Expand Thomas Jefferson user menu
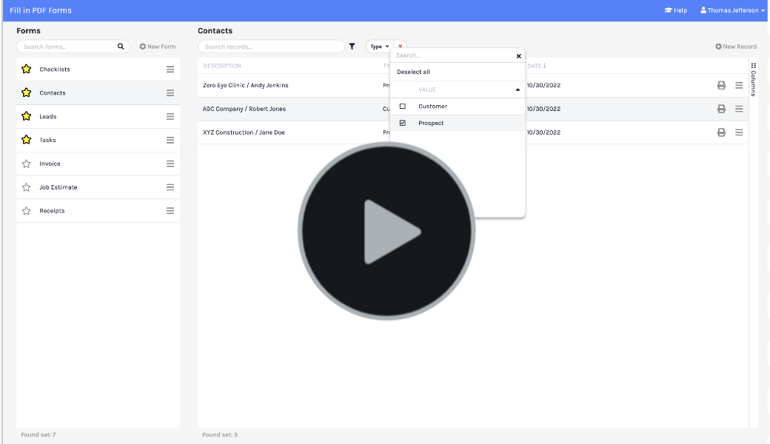770x444 pixels. [x=732, y=10]
